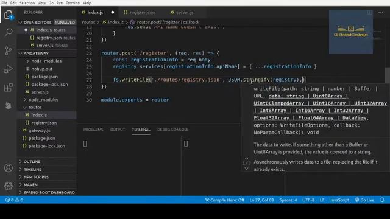
Task: Click the split editor icon
Action: click(x=370, y=12)
